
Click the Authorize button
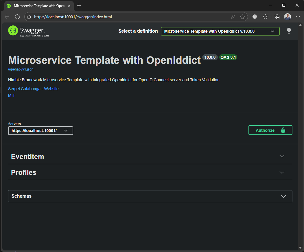(270, 130)
